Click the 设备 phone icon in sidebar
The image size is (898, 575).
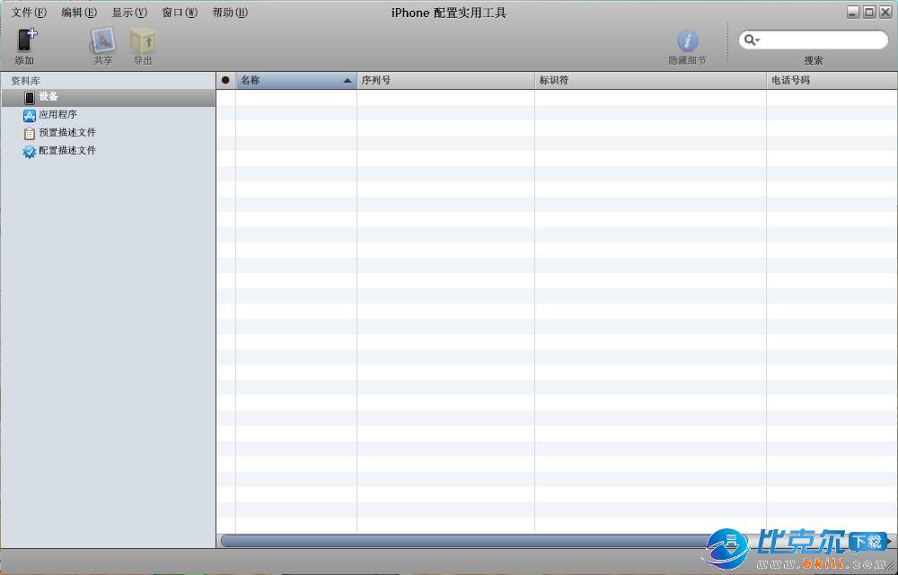point(30,98)
